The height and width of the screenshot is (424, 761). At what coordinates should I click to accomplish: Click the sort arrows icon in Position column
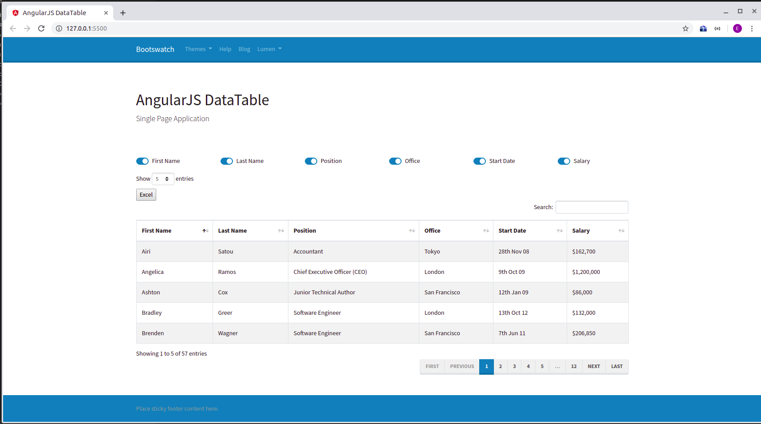click(x=412, y=231)
